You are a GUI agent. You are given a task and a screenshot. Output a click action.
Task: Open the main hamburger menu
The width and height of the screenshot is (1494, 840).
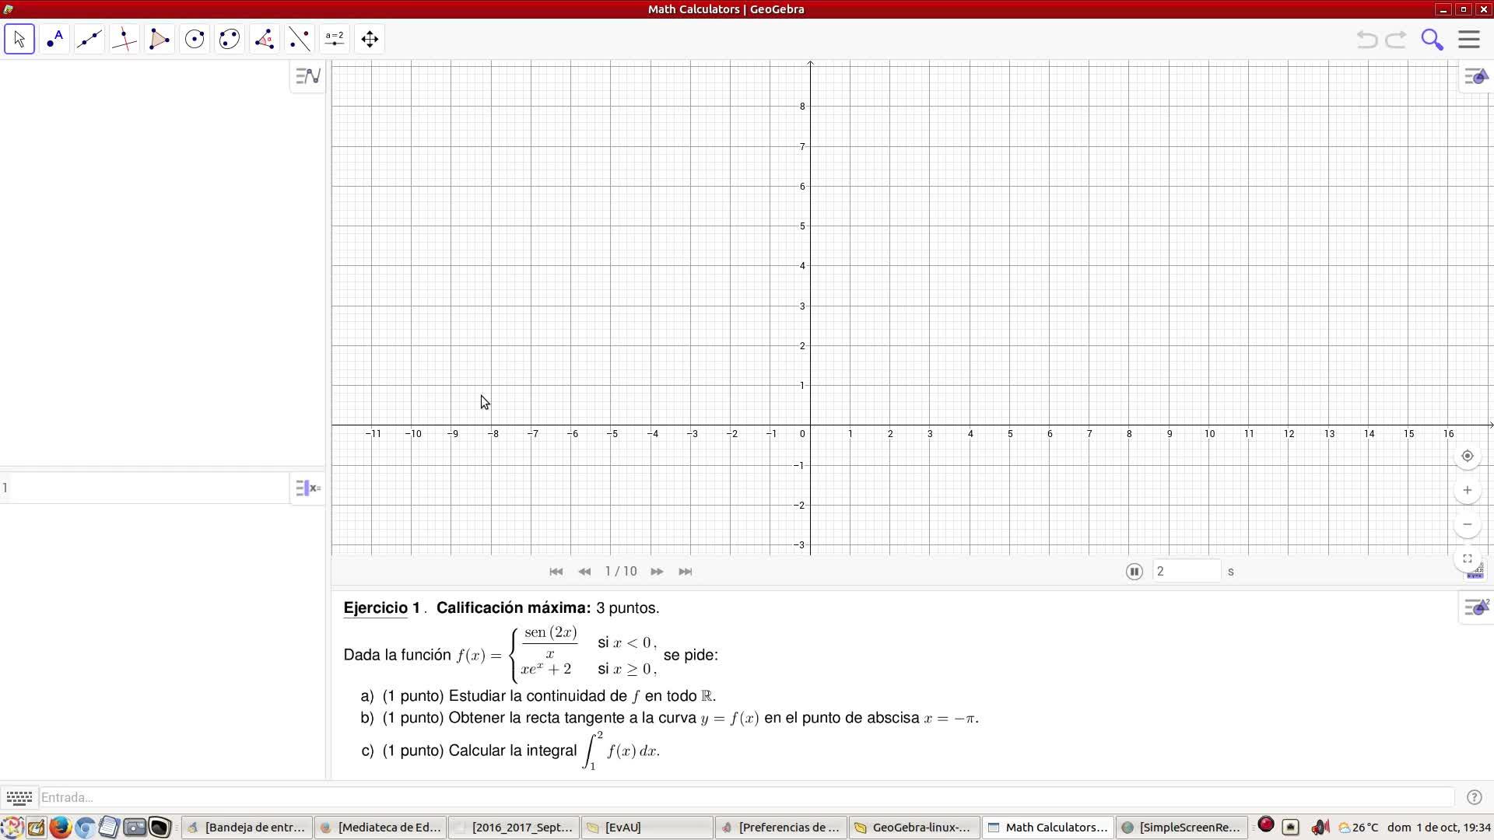pos(1468,39)
